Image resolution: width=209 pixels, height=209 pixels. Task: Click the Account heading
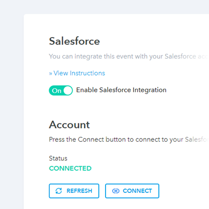click(69, 125)
